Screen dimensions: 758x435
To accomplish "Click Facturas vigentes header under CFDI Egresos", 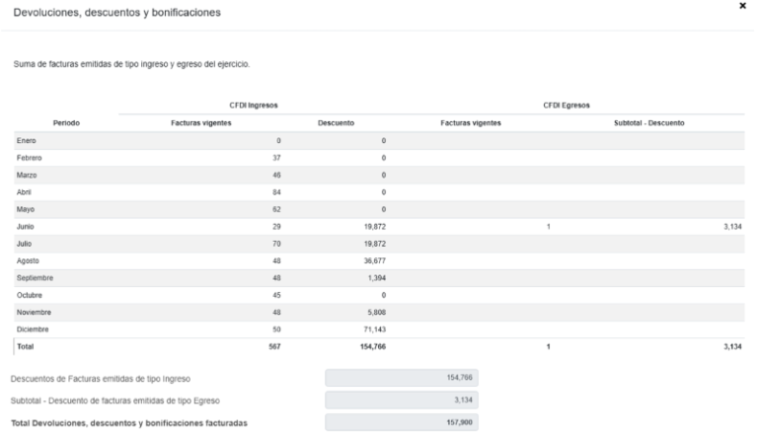I will pyautogui.click(x=471, y=122).
